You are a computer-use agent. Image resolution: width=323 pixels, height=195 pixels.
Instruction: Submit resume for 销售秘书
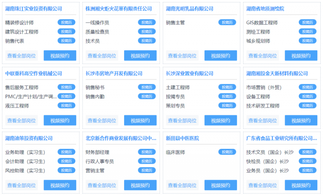(x=147, y=87)
